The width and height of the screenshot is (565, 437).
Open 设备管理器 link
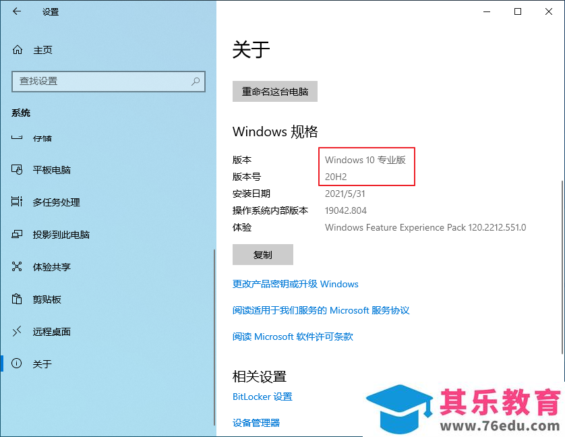coord(256,423)
